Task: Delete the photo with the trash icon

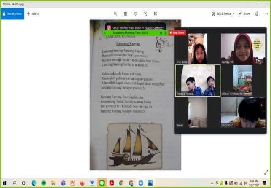Action: 126,13
